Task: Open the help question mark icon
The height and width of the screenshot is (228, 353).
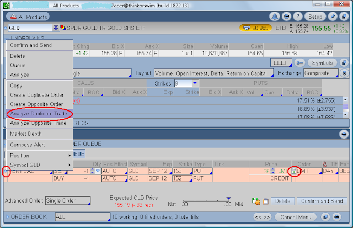Action: [298, 17]
